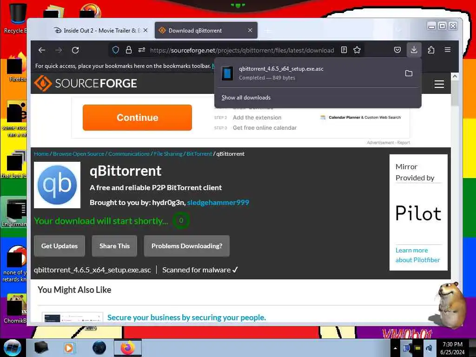
Task: Click the Downloads toolbar arrow icon
Action: (414, 50)
